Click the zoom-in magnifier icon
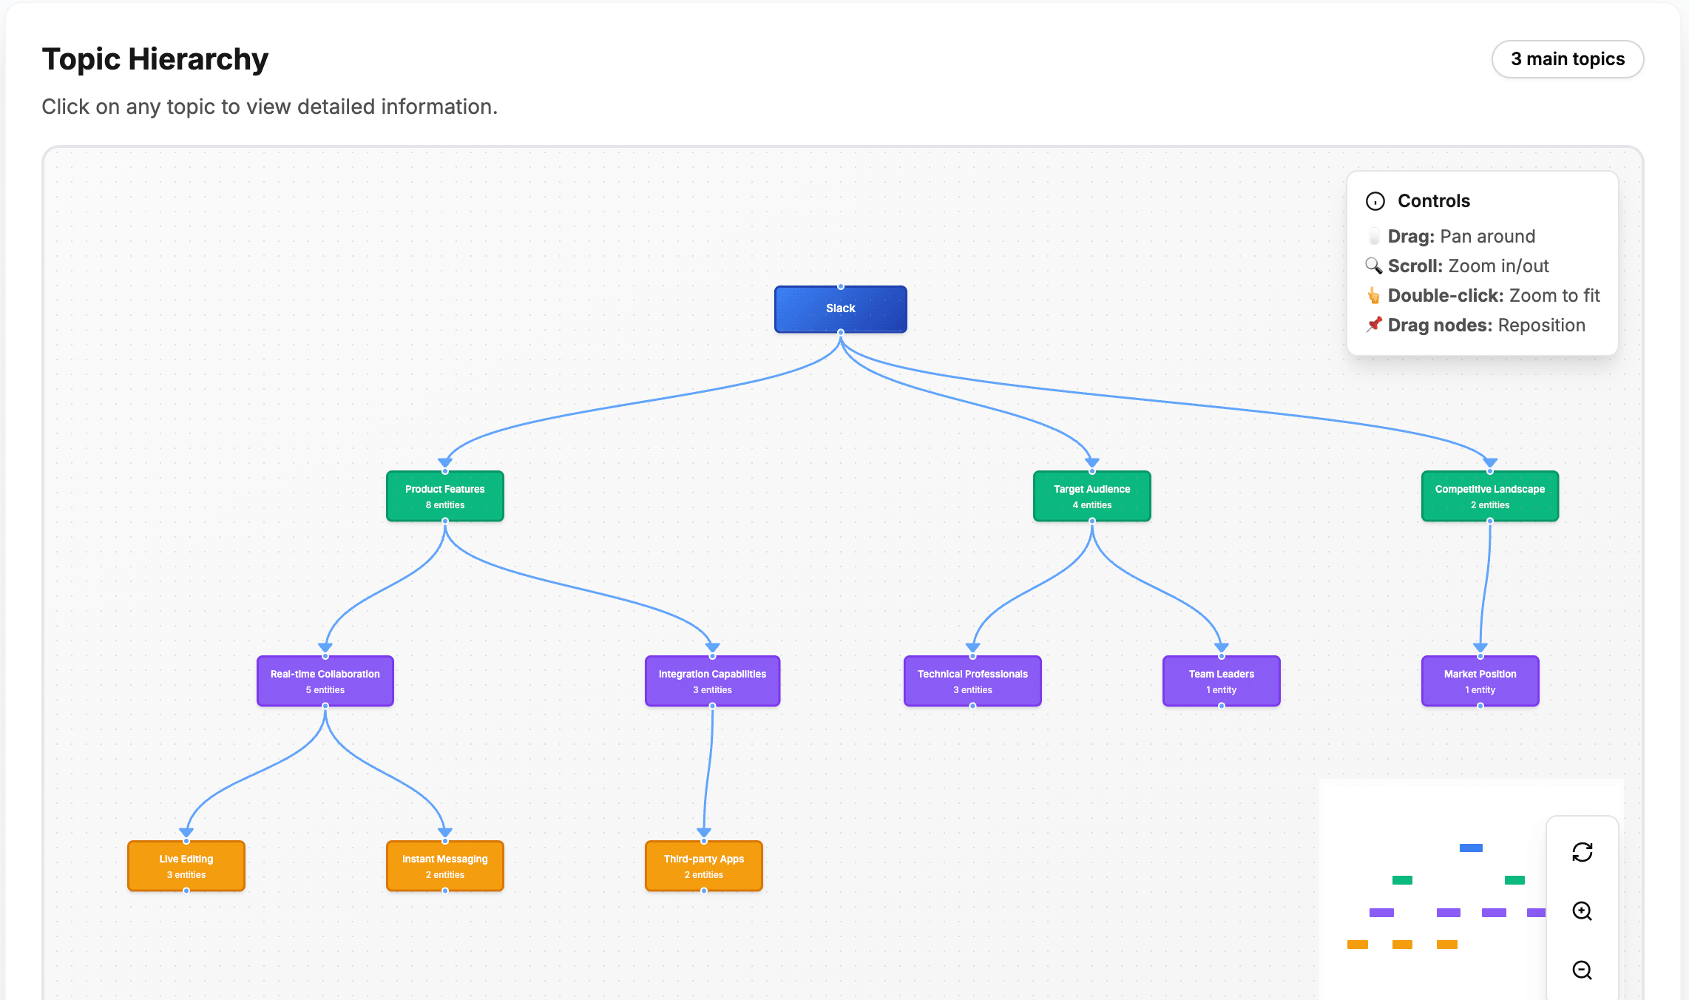This screenshot has height=1000, width=1689. 1582,911
